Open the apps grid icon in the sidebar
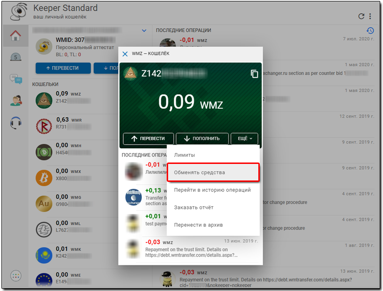This screenshot has height=291, width=383. (x=16, y=276)
